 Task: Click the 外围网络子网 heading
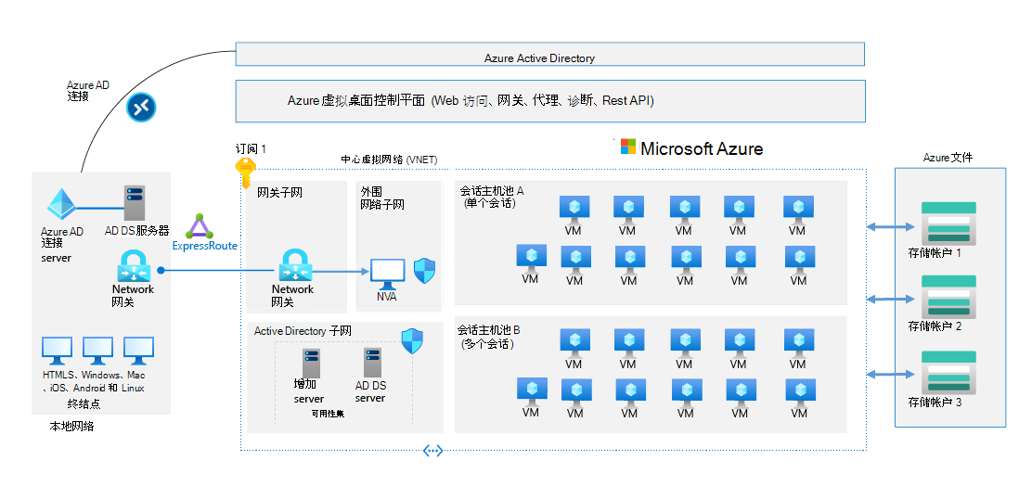point(382,198)
